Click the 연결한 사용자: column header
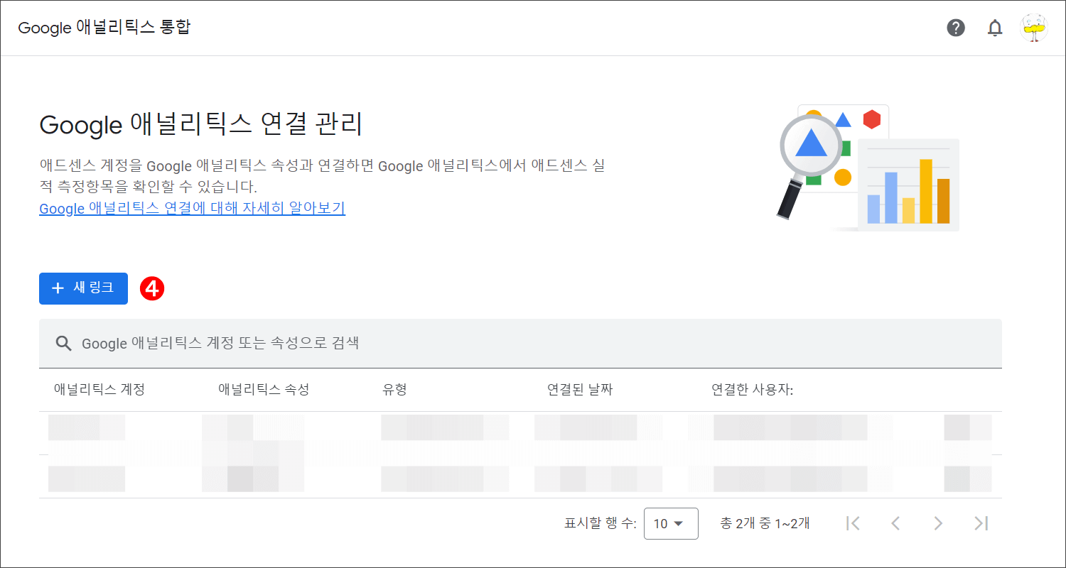The image size is (1066, 568). click(752, 390)
